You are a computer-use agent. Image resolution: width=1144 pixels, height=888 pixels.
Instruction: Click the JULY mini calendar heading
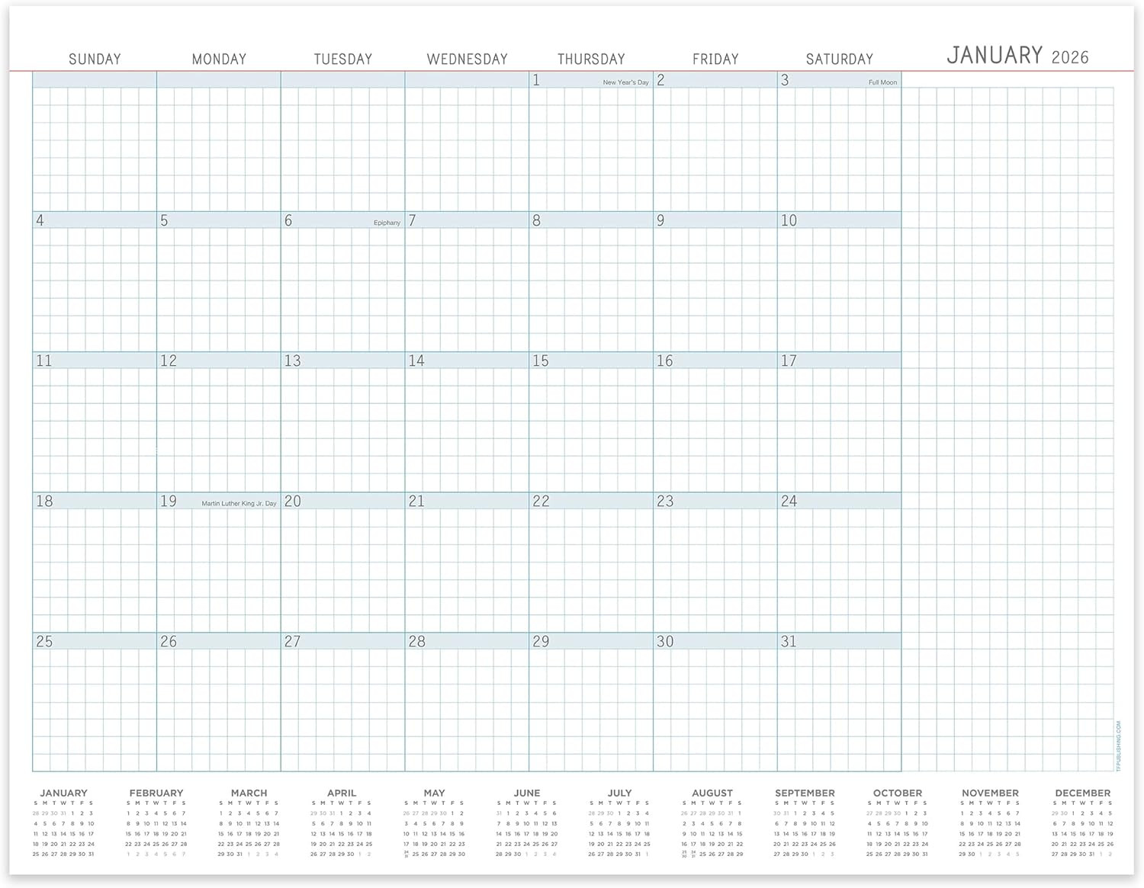[x=619, y=793]
